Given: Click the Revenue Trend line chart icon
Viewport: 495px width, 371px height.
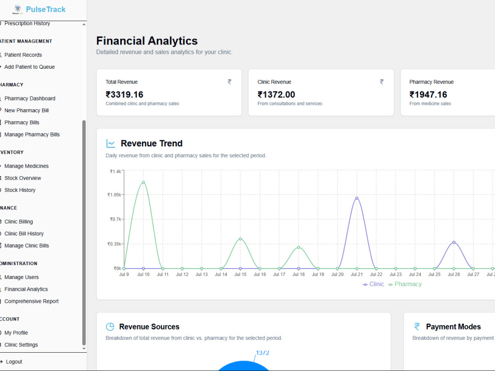Looking at the screenshot, I should click(110, 143).
